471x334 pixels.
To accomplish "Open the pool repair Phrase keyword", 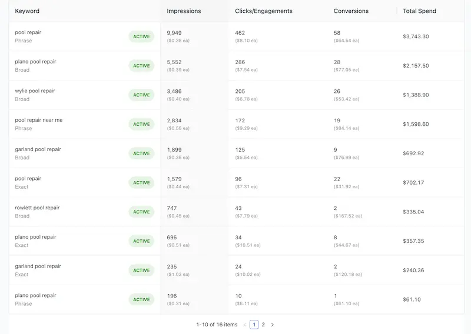I will click(x=28, y=32).
